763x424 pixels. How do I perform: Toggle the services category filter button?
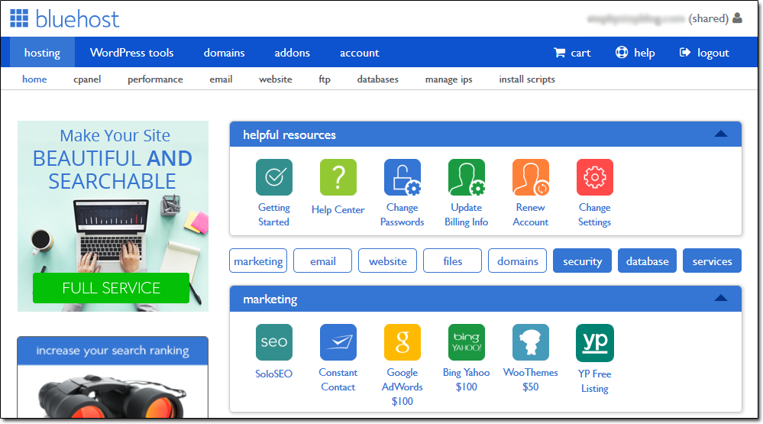[x=712, y=261]
